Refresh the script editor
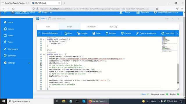186x104 pixels. 111,34
